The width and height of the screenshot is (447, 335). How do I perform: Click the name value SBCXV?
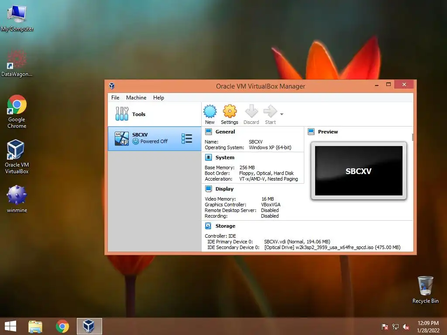pyautogui.click(x=256, y=142)
